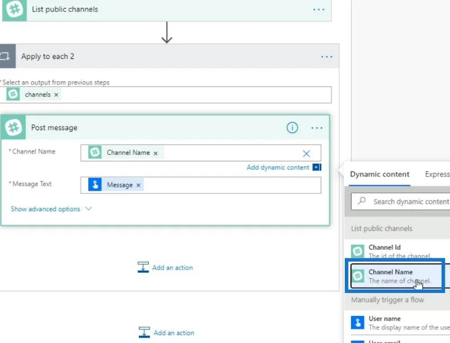Click the lower Add an action button
The width and height of the screenshot is (450, 343).
pyautogui.click(x=166, y=332)
